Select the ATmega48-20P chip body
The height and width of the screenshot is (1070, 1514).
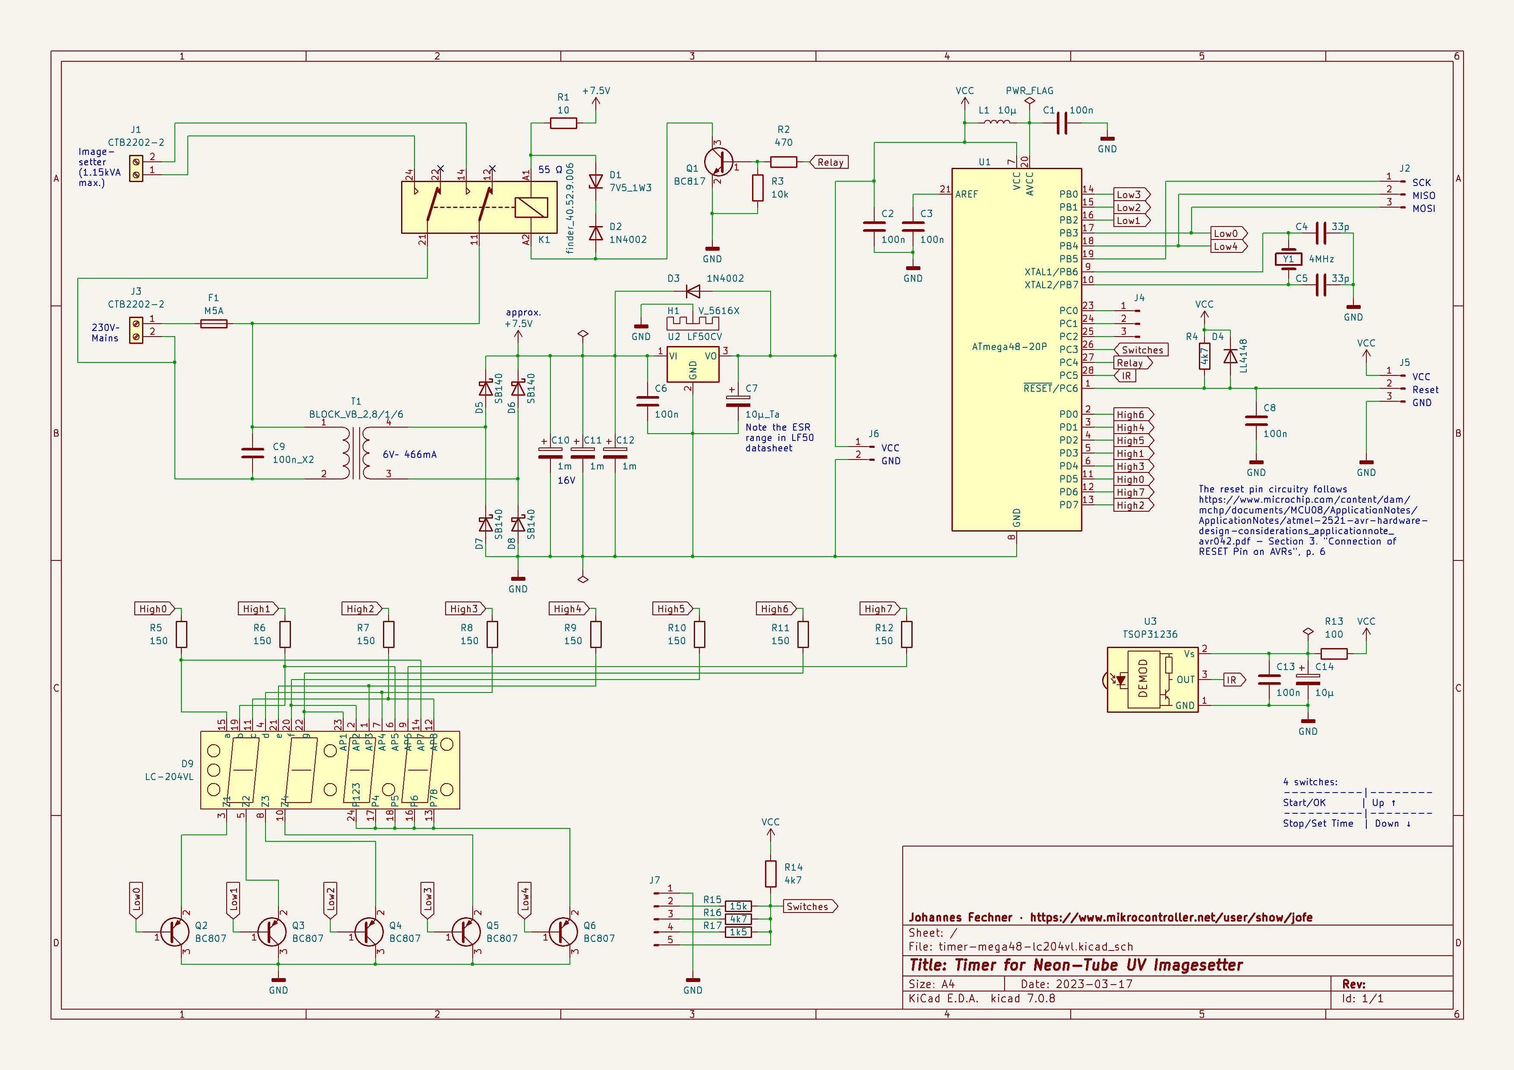[x=1016, y=349]
